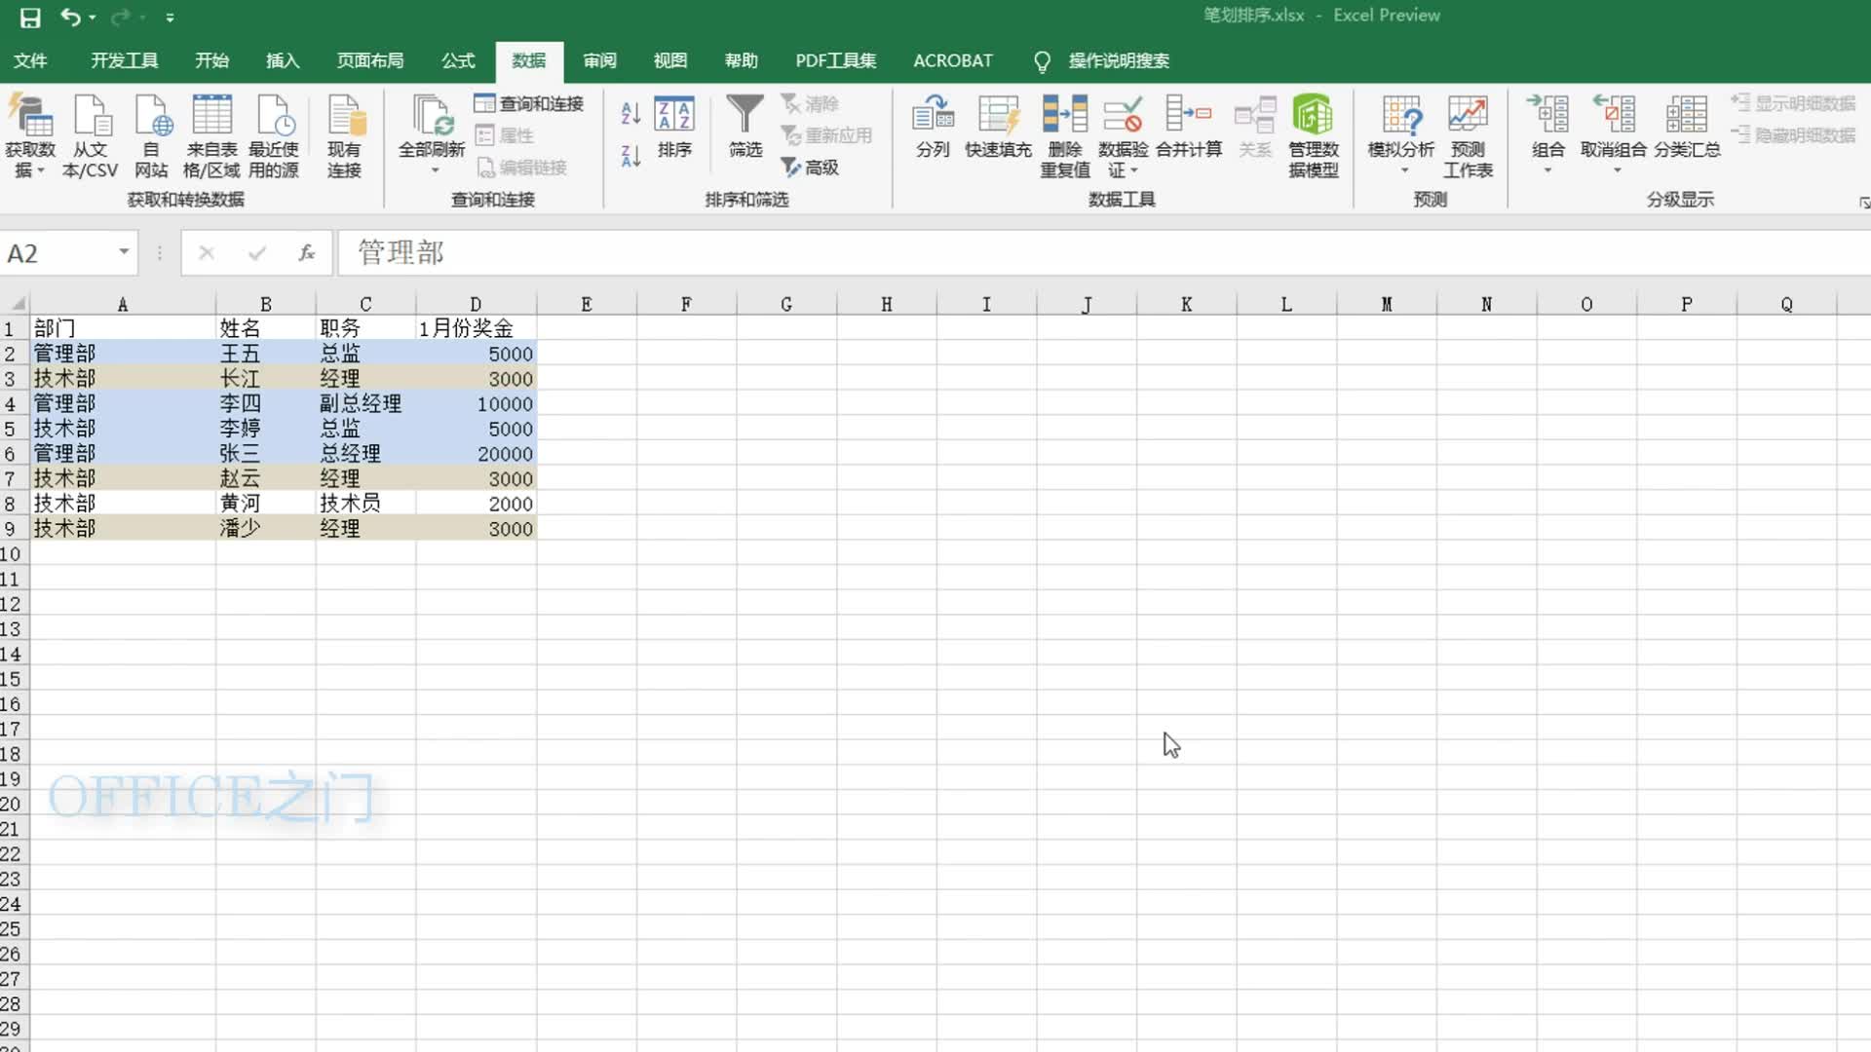
Task: Expand the Name Box dropdown arrow
Action: click(124, 252)
